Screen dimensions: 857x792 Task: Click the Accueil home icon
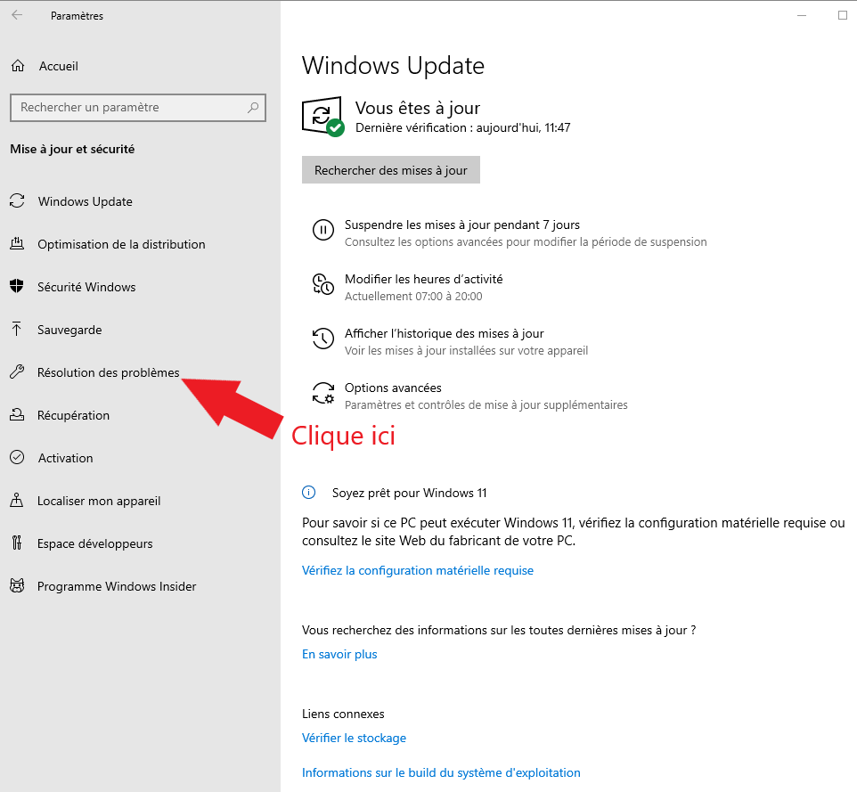[18, 66]
